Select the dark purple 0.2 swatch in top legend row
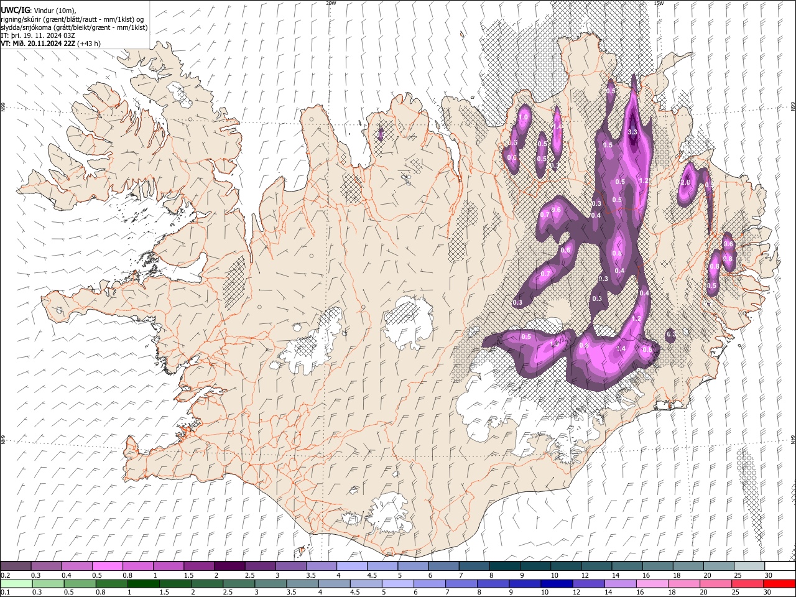Screen dimensions: 796x597 coord(16,566)
